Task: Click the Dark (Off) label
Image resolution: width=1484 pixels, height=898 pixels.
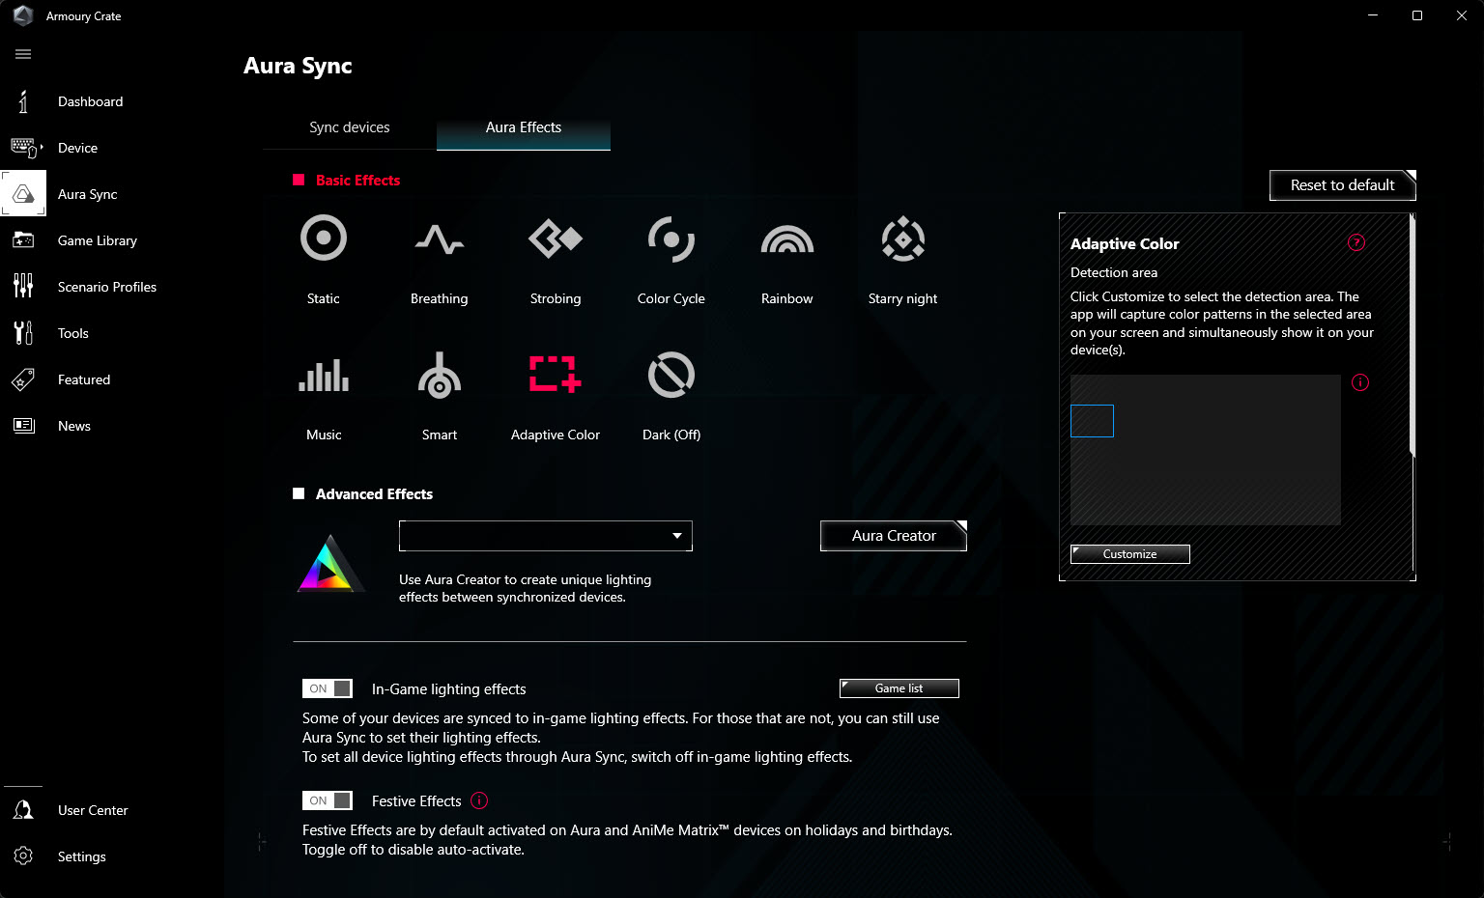Action: [671, 435]
